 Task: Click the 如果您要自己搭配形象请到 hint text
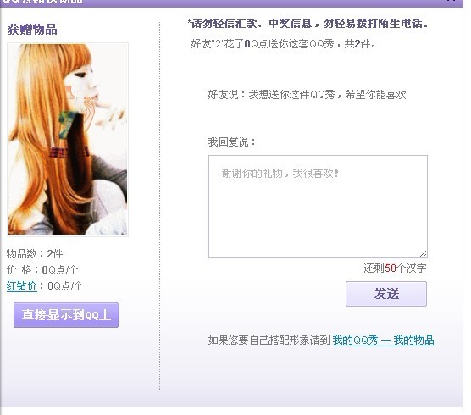(269, 340)
